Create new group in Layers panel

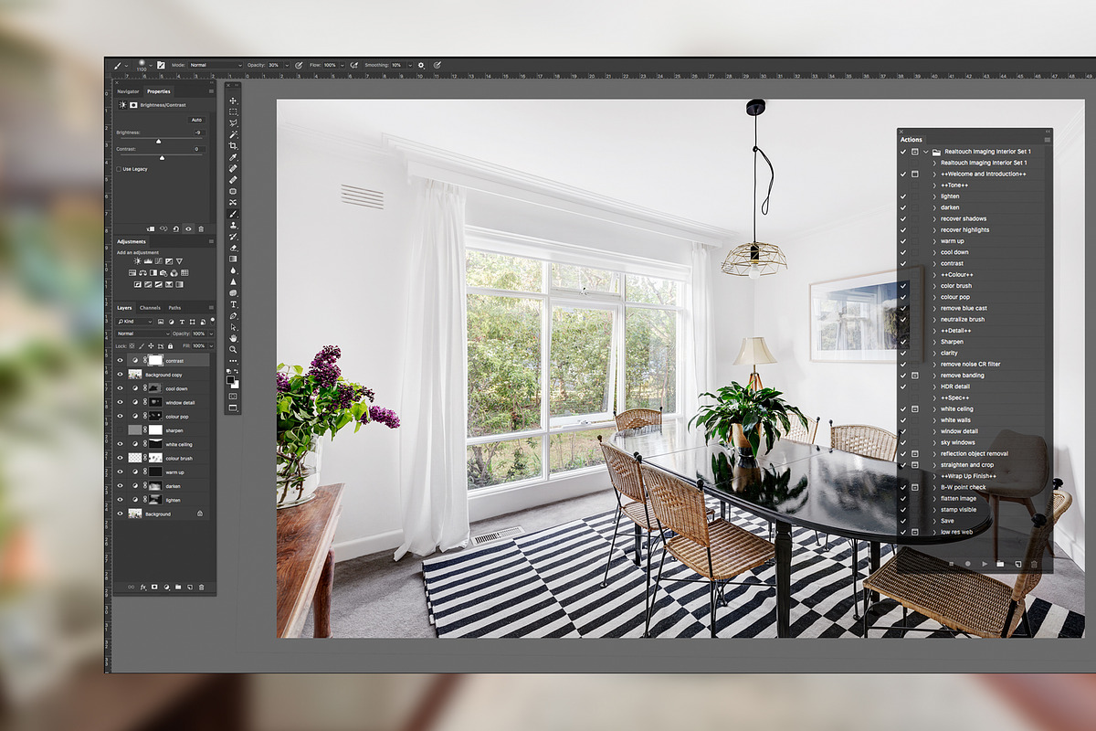178,587
